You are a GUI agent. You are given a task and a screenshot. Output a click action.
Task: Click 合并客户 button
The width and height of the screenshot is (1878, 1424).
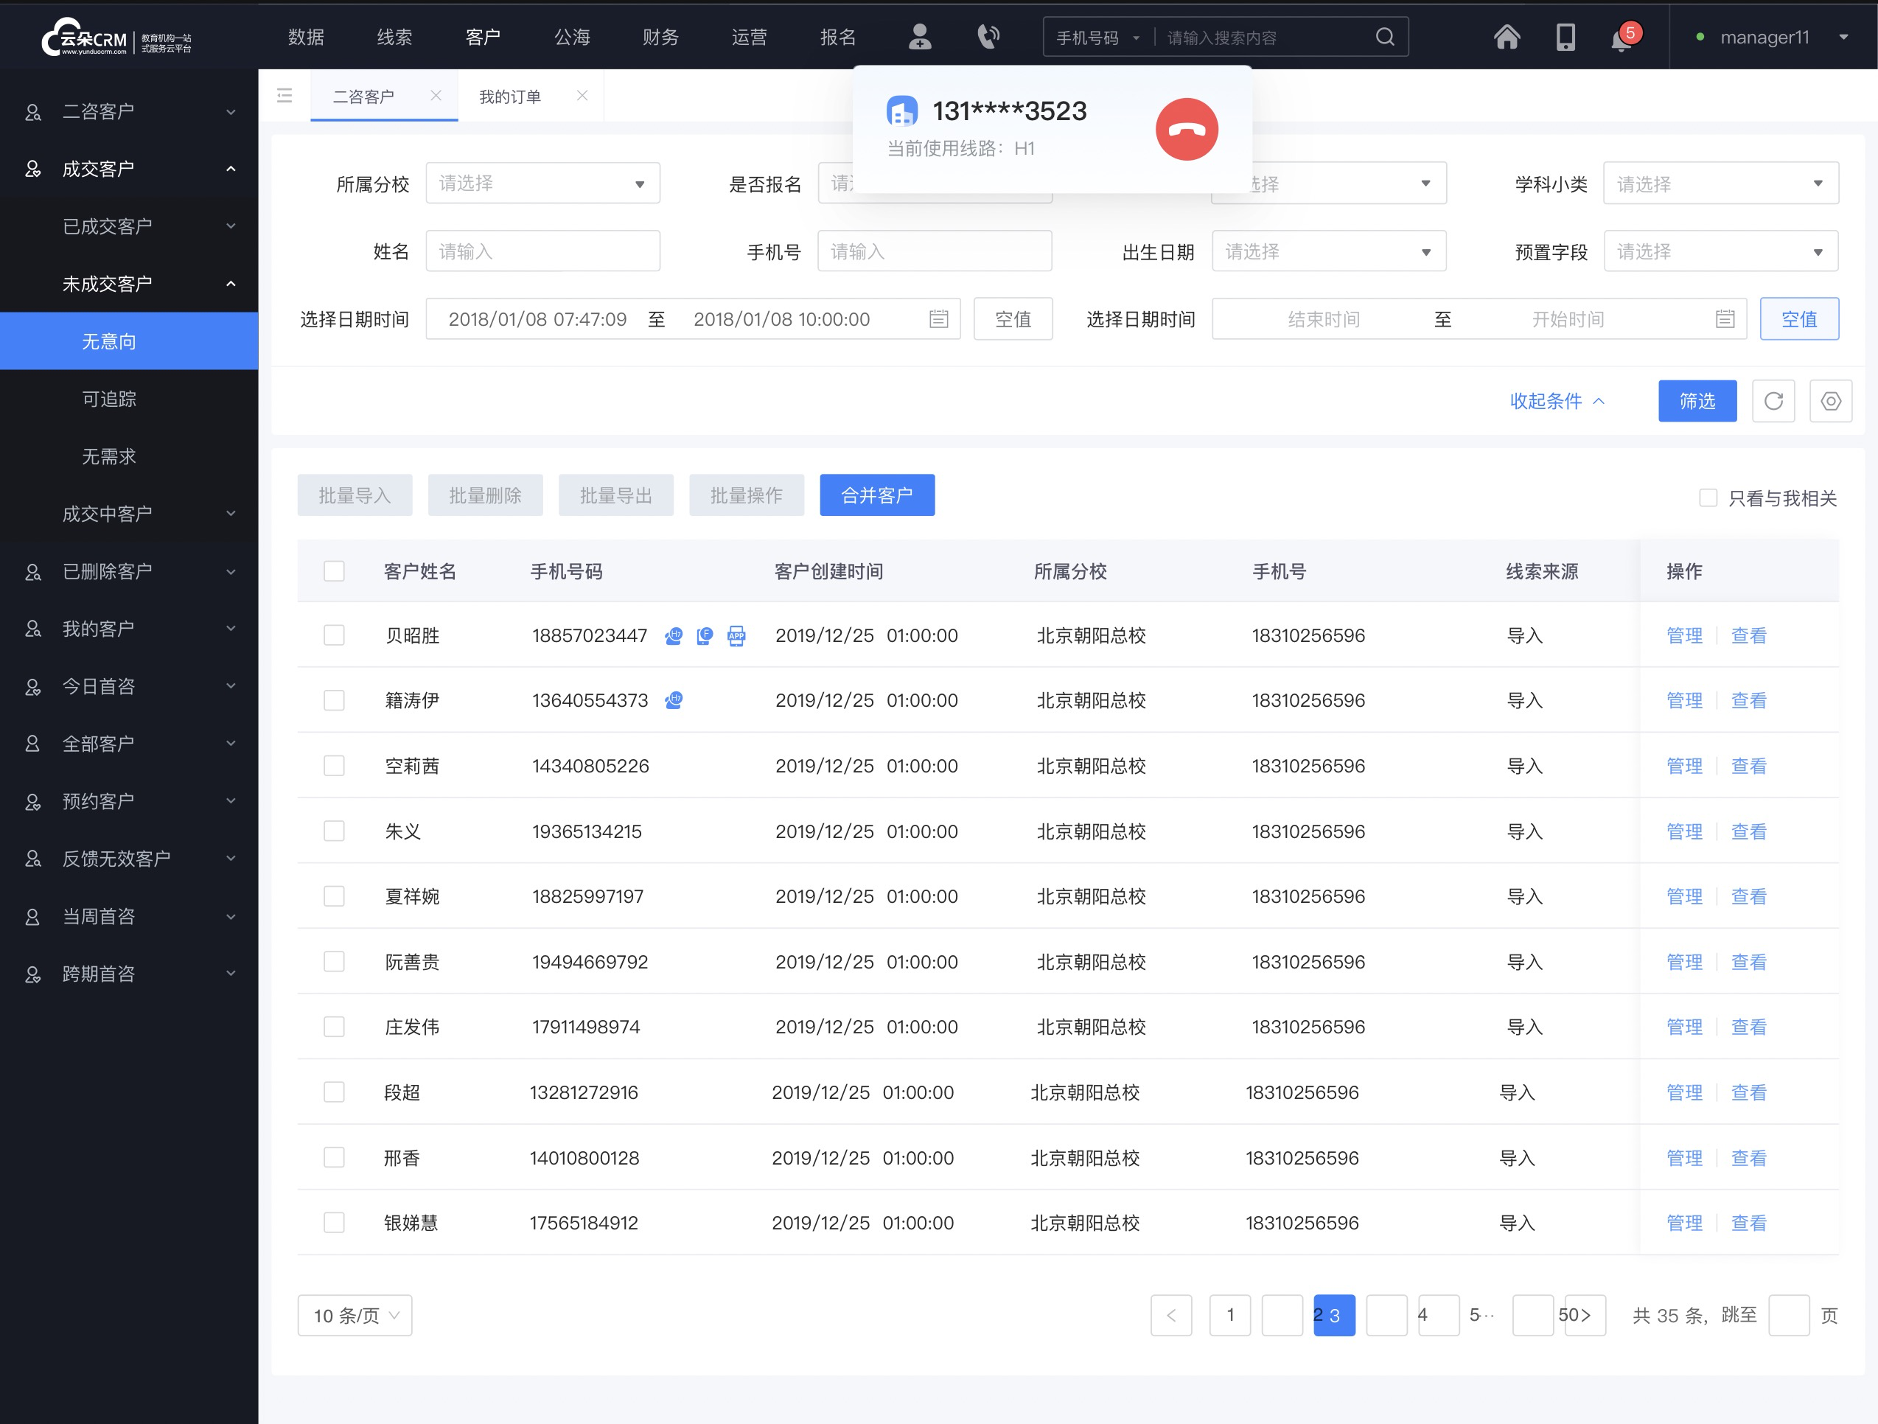coord(879,494)
